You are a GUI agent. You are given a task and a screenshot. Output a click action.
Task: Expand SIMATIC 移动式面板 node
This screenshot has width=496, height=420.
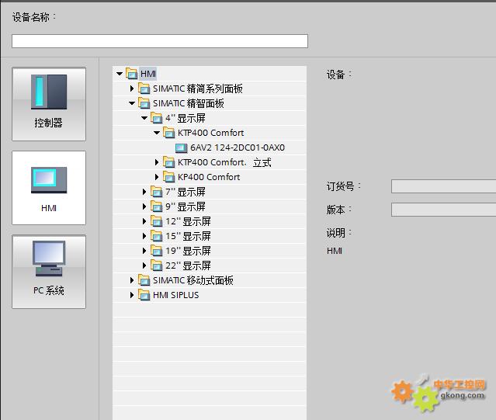pos(132,280)
